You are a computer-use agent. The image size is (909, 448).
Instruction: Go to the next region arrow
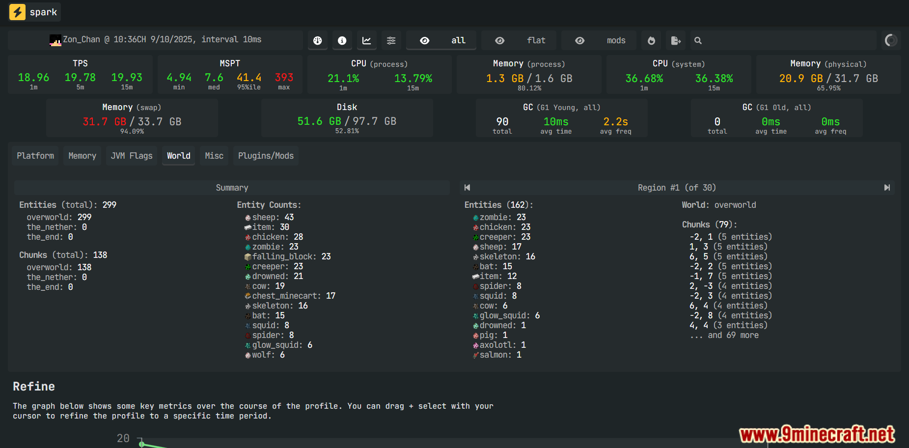point(887,188)
